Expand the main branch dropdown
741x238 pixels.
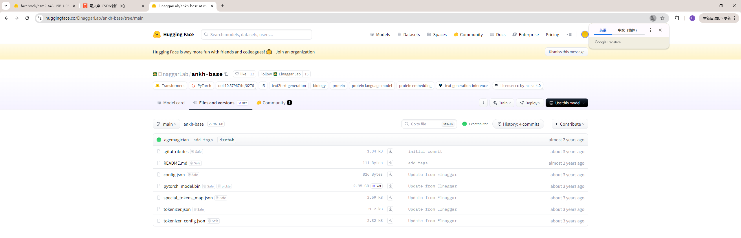tap(166, 124)
